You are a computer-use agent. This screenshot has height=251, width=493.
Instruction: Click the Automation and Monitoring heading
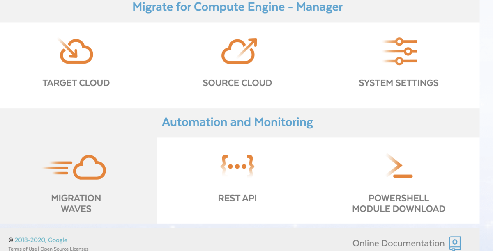coord(237,122)
